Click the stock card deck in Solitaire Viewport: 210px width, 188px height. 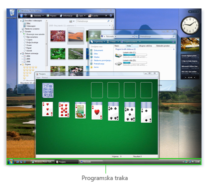click(48, 90)
